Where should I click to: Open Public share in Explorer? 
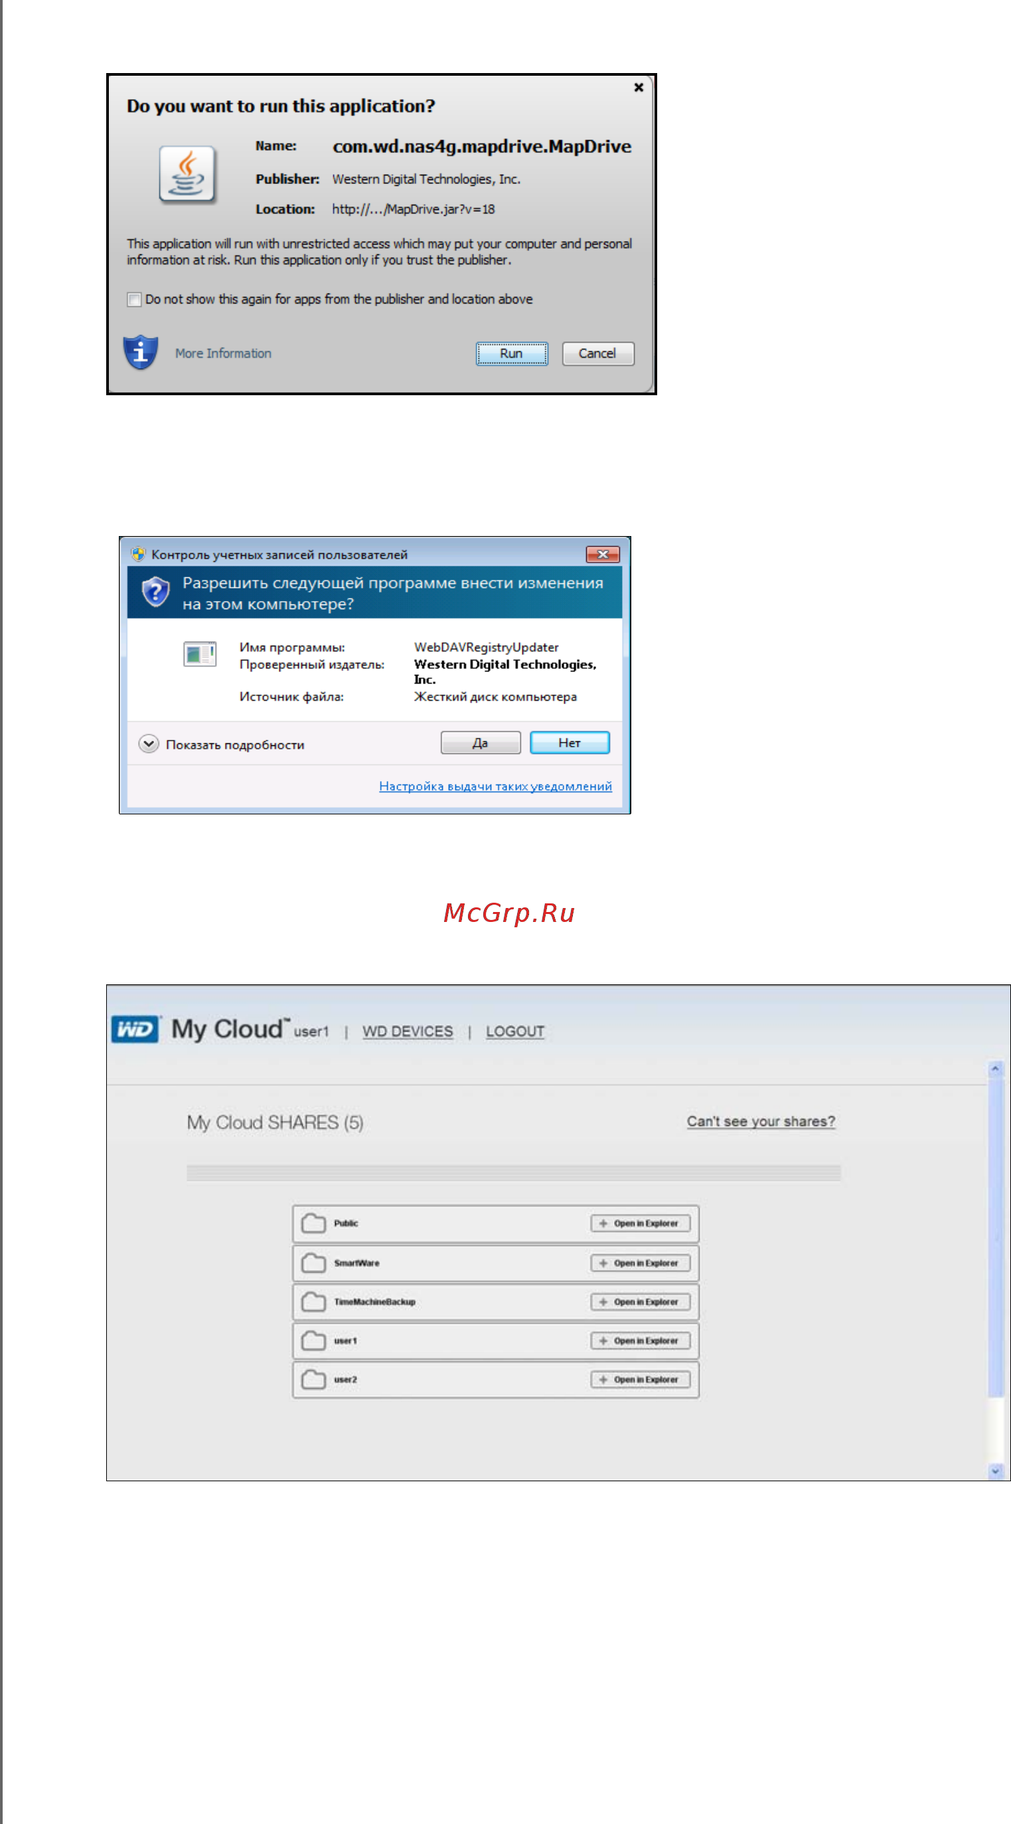pos(641,1224)
